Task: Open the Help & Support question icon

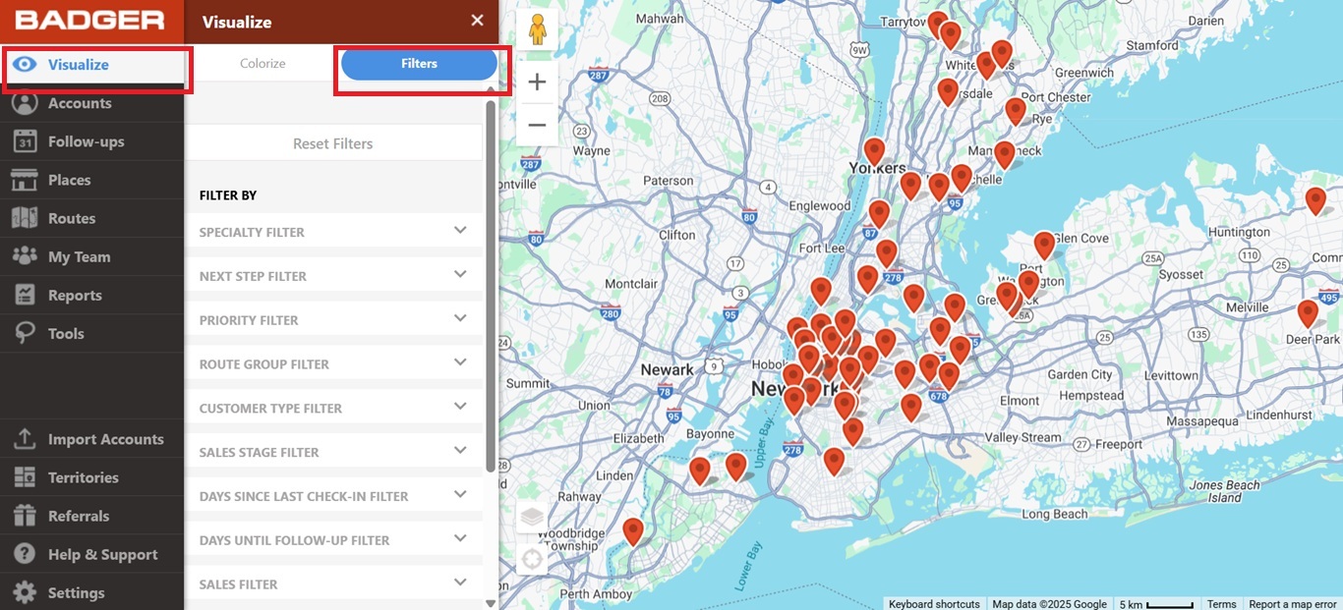Action: click(x=25, y=554)
